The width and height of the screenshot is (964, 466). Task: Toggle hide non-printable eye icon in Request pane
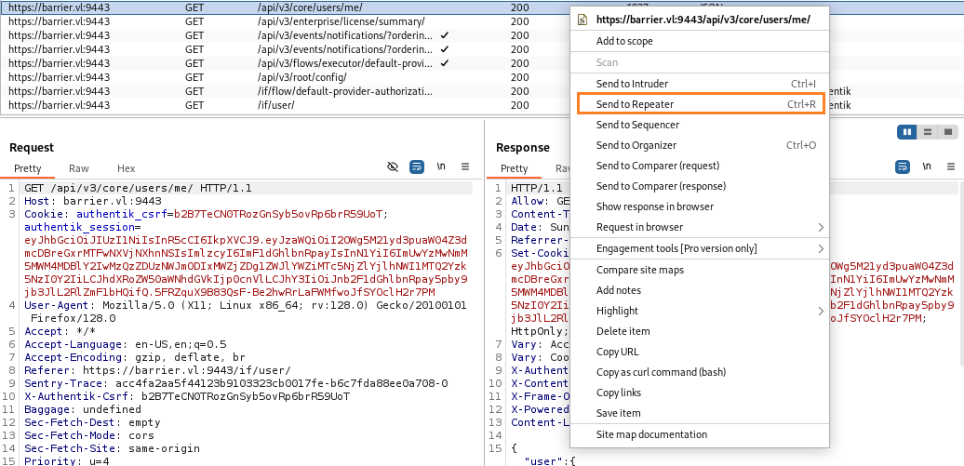click(393, 166)
